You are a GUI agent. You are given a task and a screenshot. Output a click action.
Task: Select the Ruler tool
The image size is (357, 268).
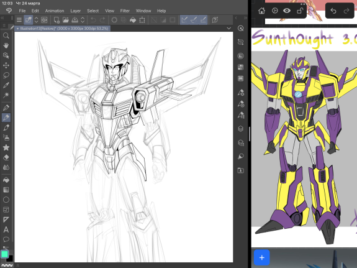(x=6, y=219)
